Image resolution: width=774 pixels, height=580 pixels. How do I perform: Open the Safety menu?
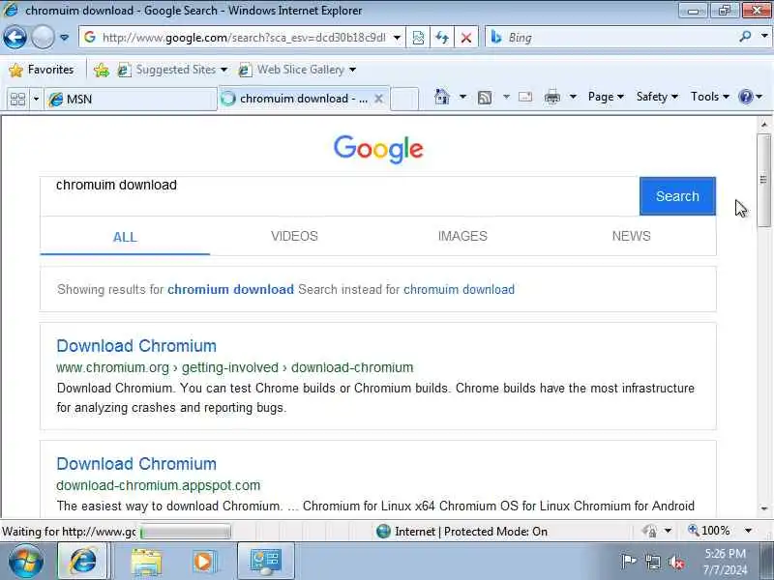coord(657,97)
